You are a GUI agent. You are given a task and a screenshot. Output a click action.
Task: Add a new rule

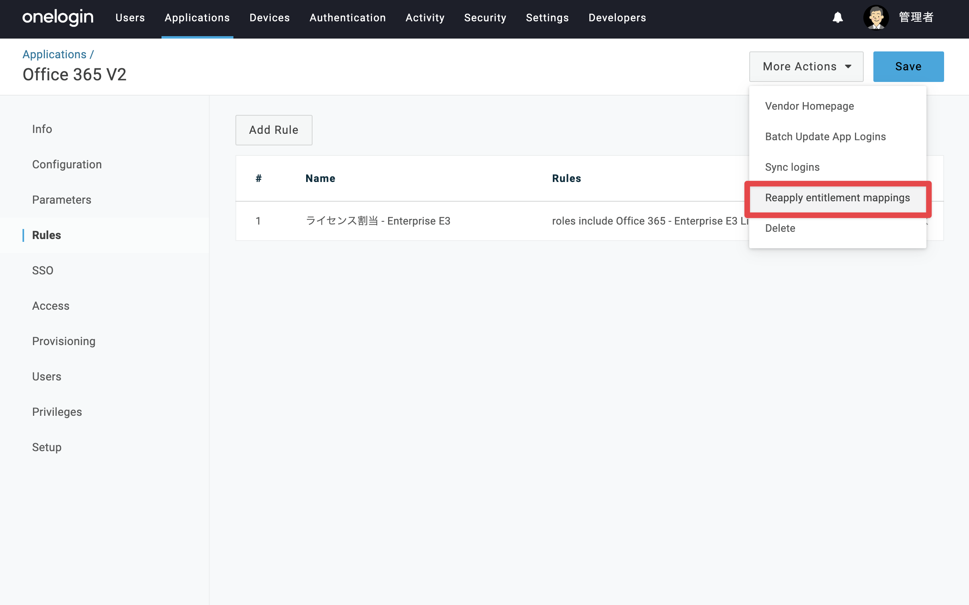tap(274, 130)
